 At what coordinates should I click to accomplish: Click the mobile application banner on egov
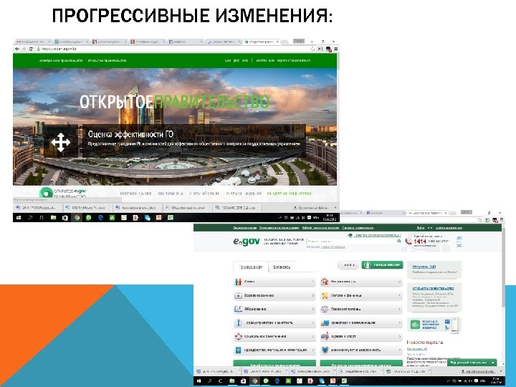click(434, 325)
